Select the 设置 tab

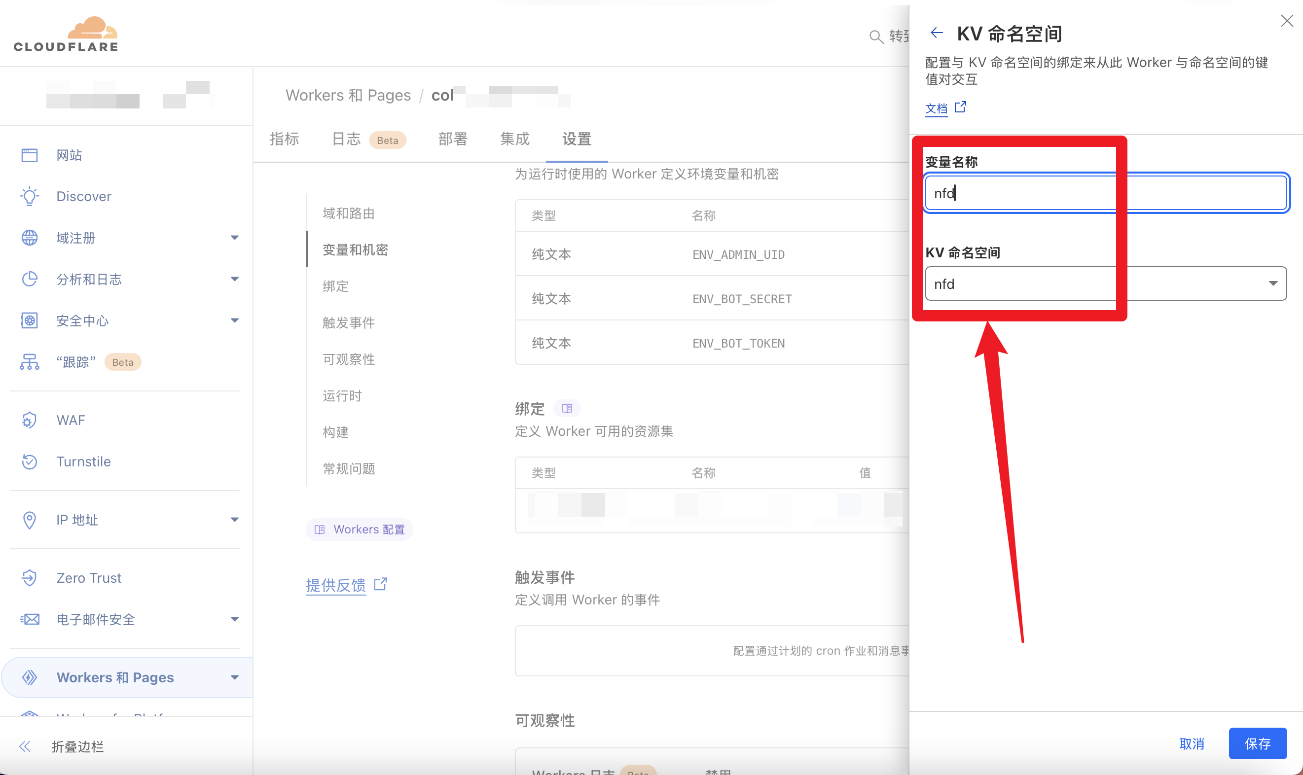tap(577, 139)
